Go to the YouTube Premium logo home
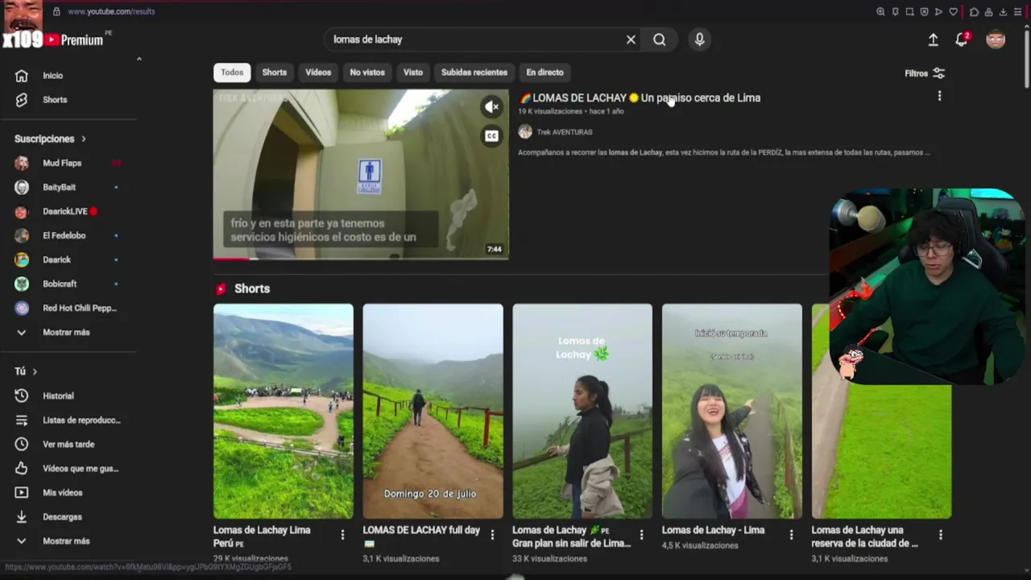This screenshot has width=1031, height=580. coord(74,39)
